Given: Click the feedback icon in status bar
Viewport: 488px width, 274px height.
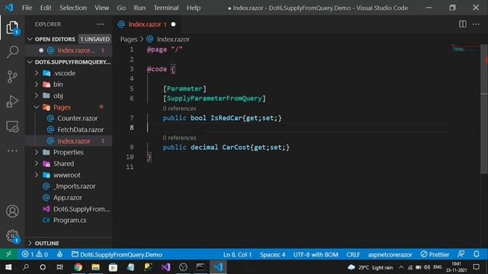Looking at the screenshot, I should (x=461, y=254).
